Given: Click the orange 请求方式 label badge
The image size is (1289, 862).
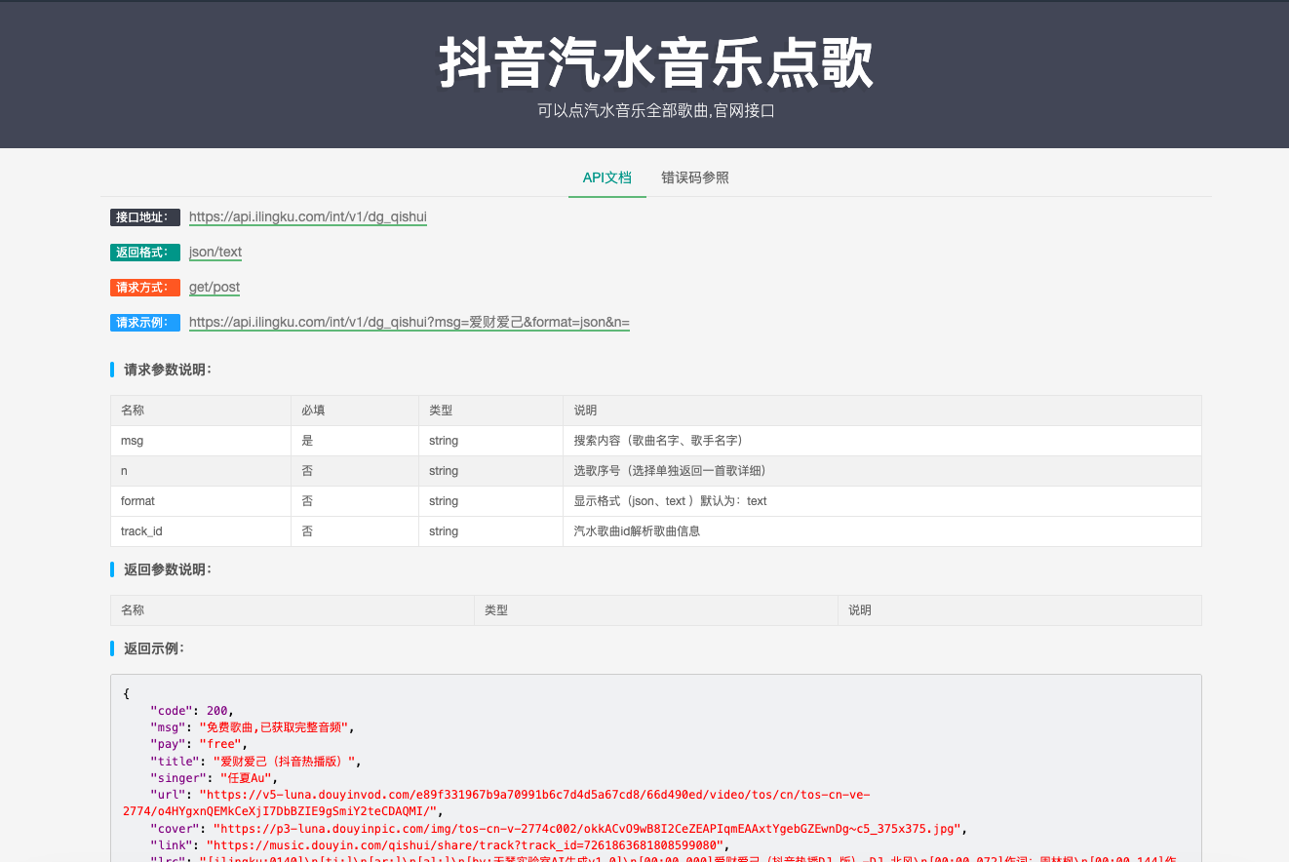Looking at the screenshot, I should click(x=145, y=288).
